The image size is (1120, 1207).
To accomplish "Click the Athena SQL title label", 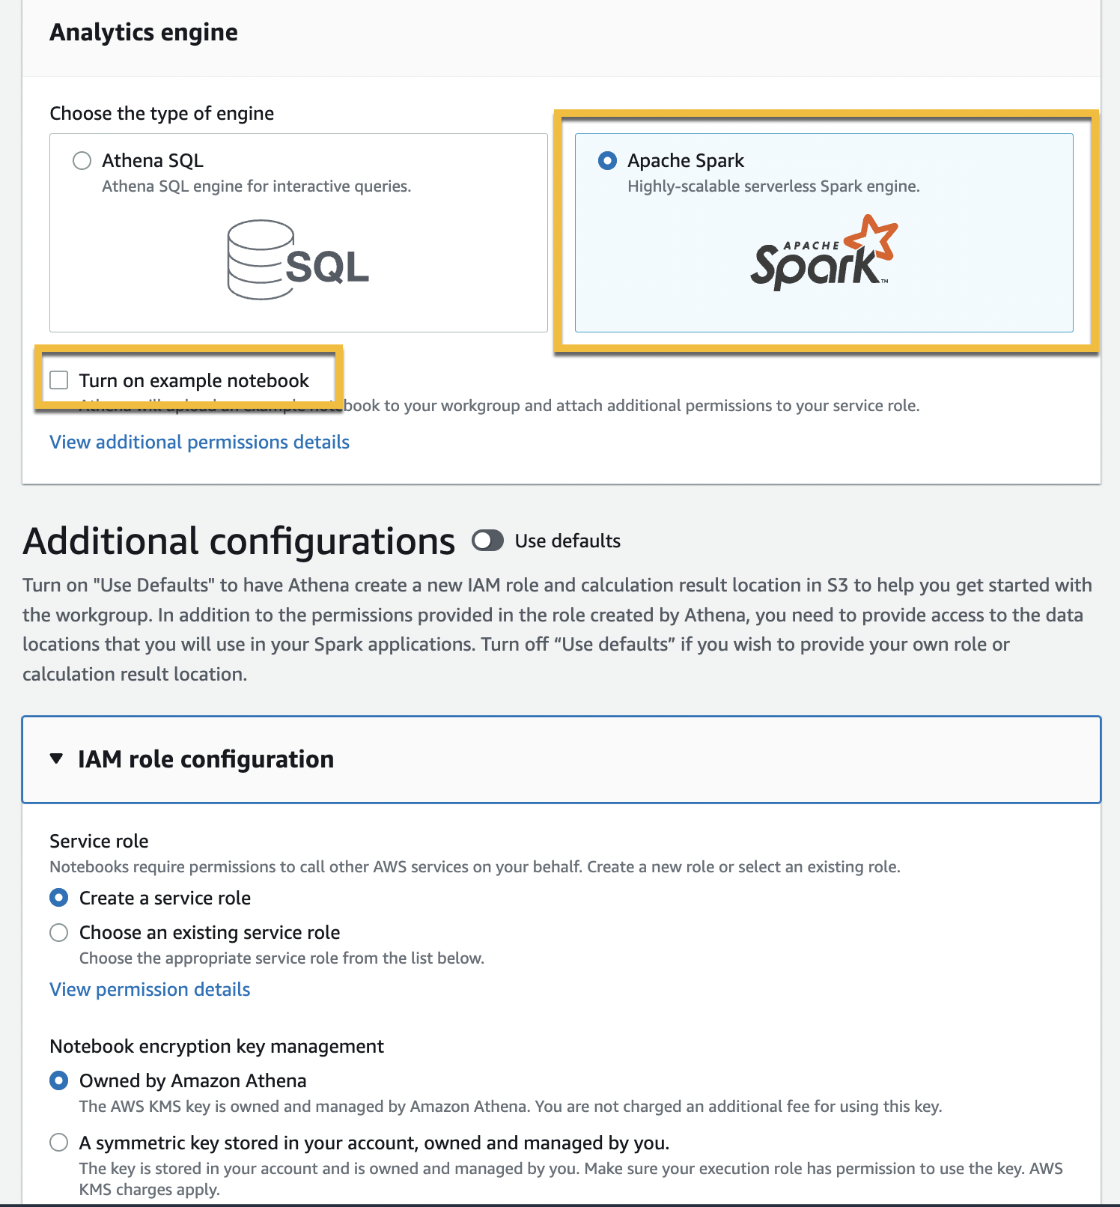I will point(153,161).
